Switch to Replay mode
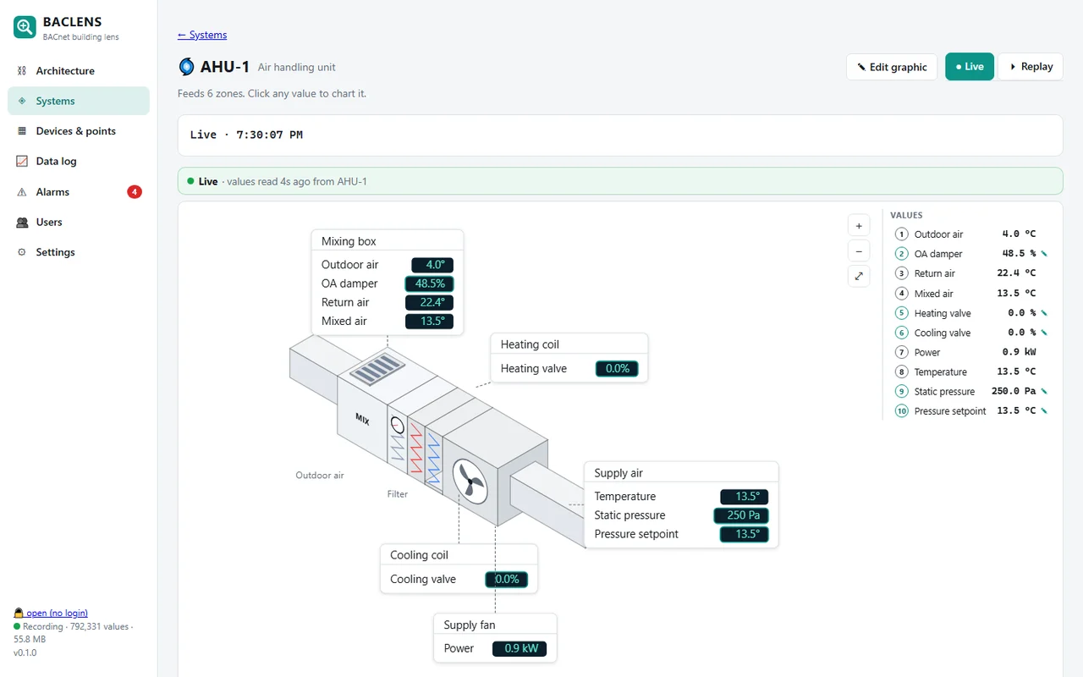 1031,67
